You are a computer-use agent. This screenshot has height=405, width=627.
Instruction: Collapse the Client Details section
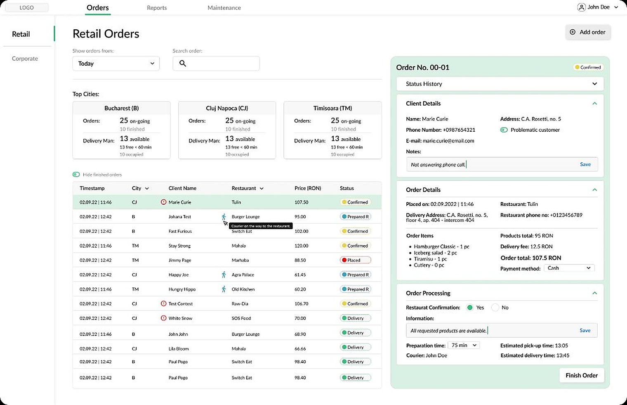[x=594, y=103]
